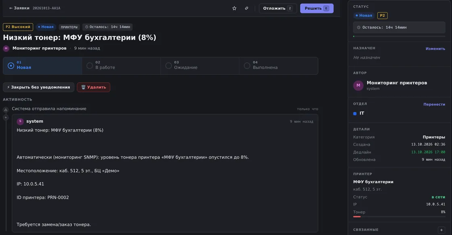Add a linked ticket with plus icon
This screenshot has height=235, width=452.
(x=442, y=230)
